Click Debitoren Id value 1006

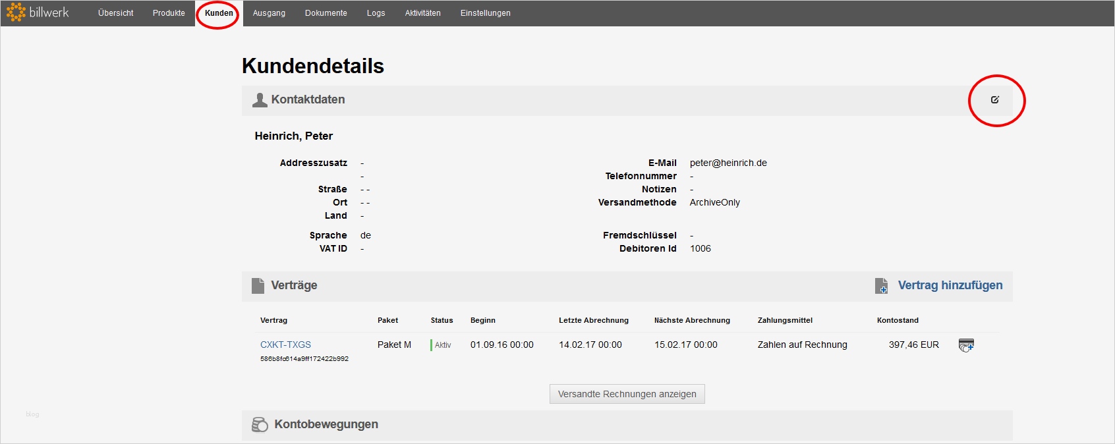click(x=700, y=248)
